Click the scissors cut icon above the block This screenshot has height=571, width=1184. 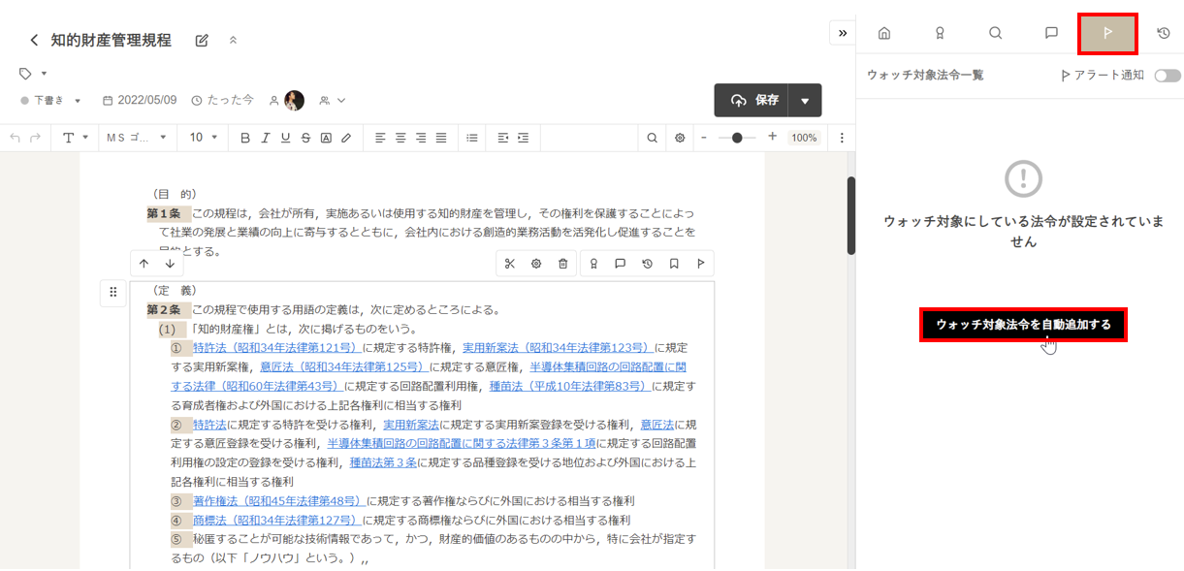(510, 264)
